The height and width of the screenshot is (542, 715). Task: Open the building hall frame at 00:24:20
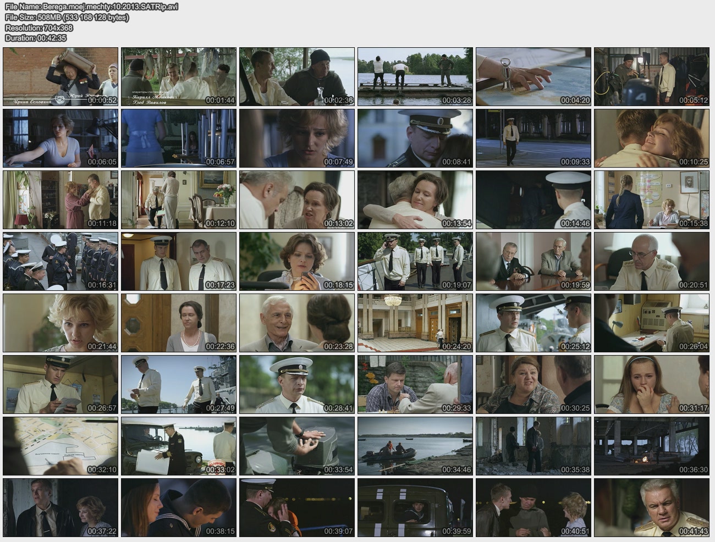[415, 323]
